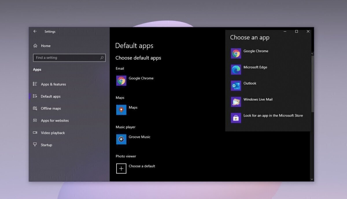
Task: Click the Microsoft Store icon in popup
Action: pos(236,118)
